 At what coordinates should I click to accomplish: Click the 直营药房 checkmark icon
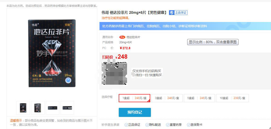tap(168, 125)
